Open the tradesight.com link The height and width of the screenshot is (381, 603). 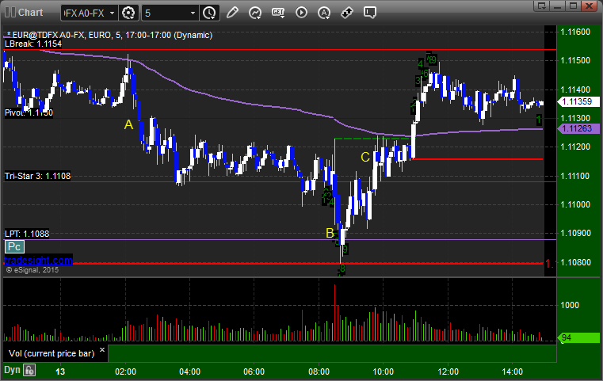[x=38, y=261]
